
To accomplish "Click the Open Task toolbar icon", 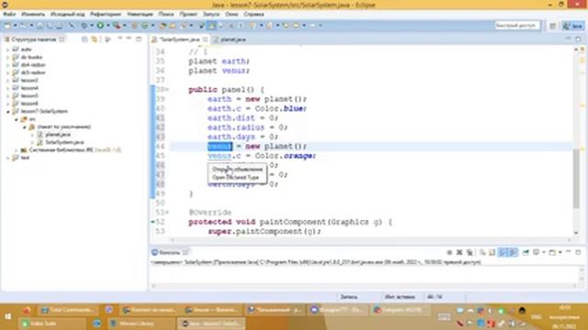I will tap(173, 26).
